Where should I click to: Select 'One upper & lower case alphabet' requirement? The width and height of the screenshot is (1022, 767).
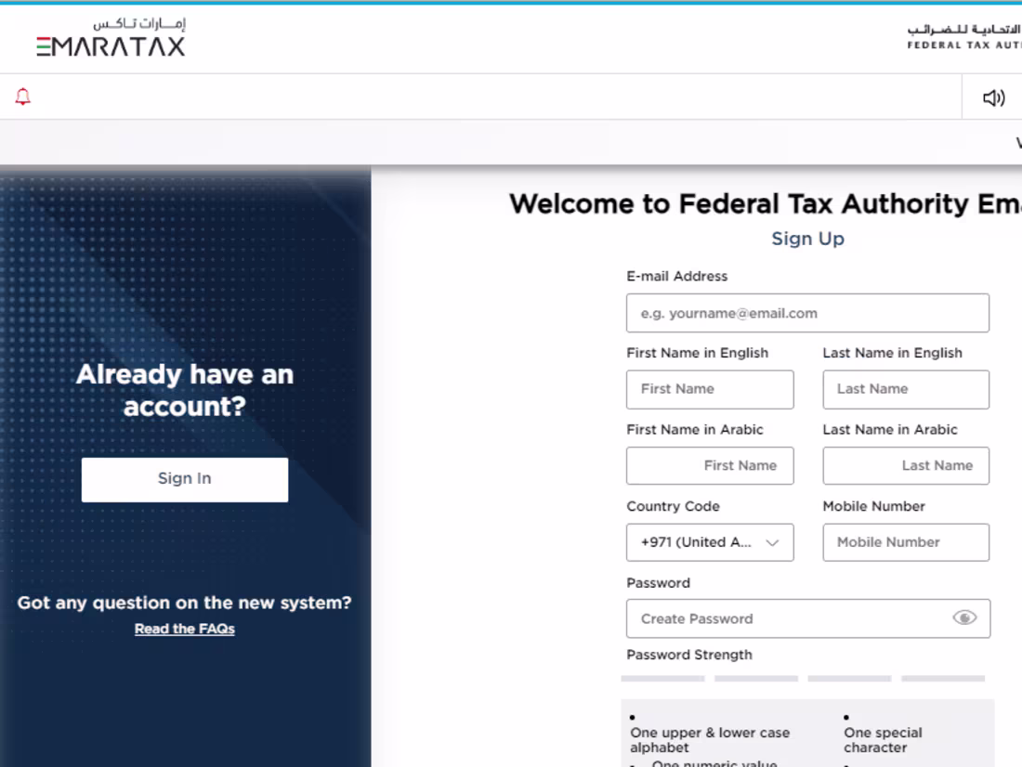710,740
